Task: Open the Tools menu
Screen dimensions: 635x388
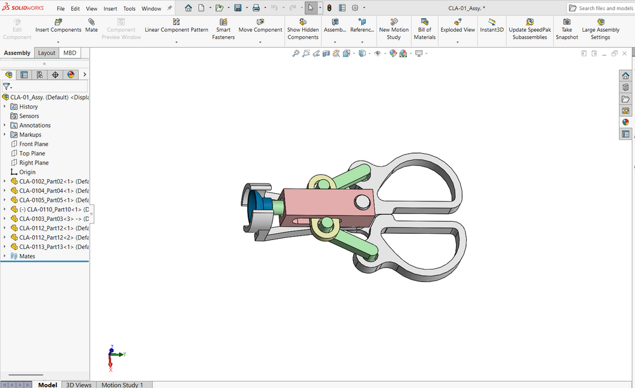Action: click(x=129, y=8)
